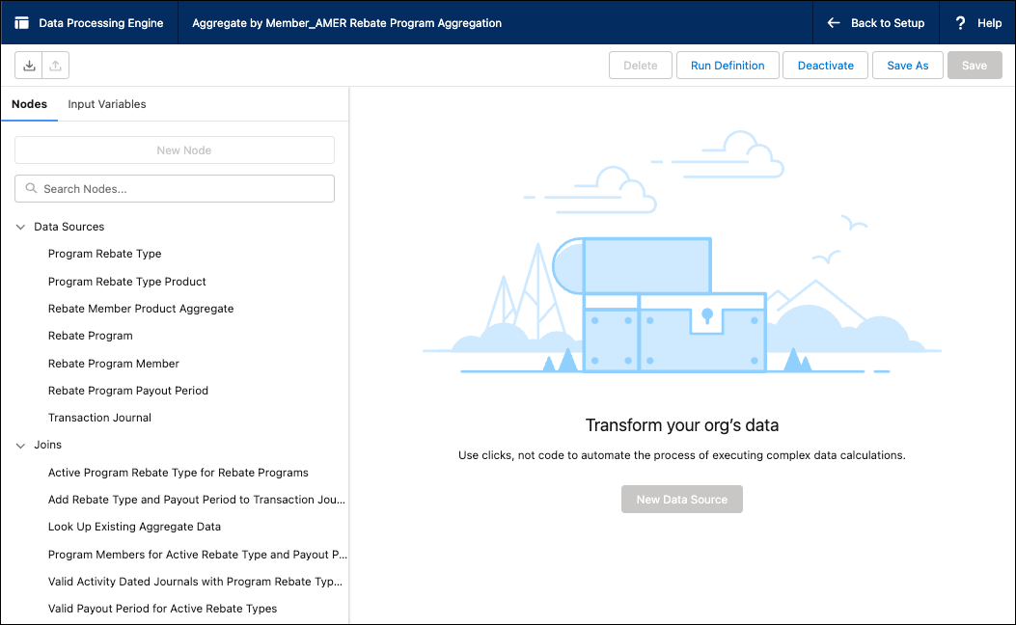Select the Nodes tab

[x=30, y=104]
